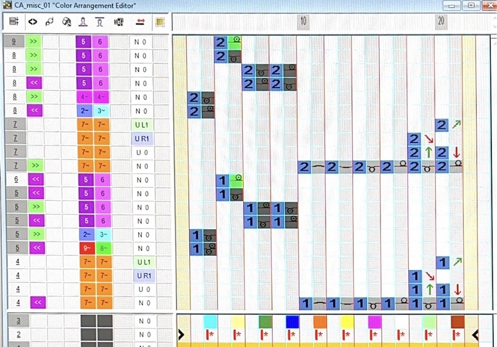Click the stacked rows icon at toolbar start
Screen dimensions: 497x347
pyautogui.click(x=14, y=22)
